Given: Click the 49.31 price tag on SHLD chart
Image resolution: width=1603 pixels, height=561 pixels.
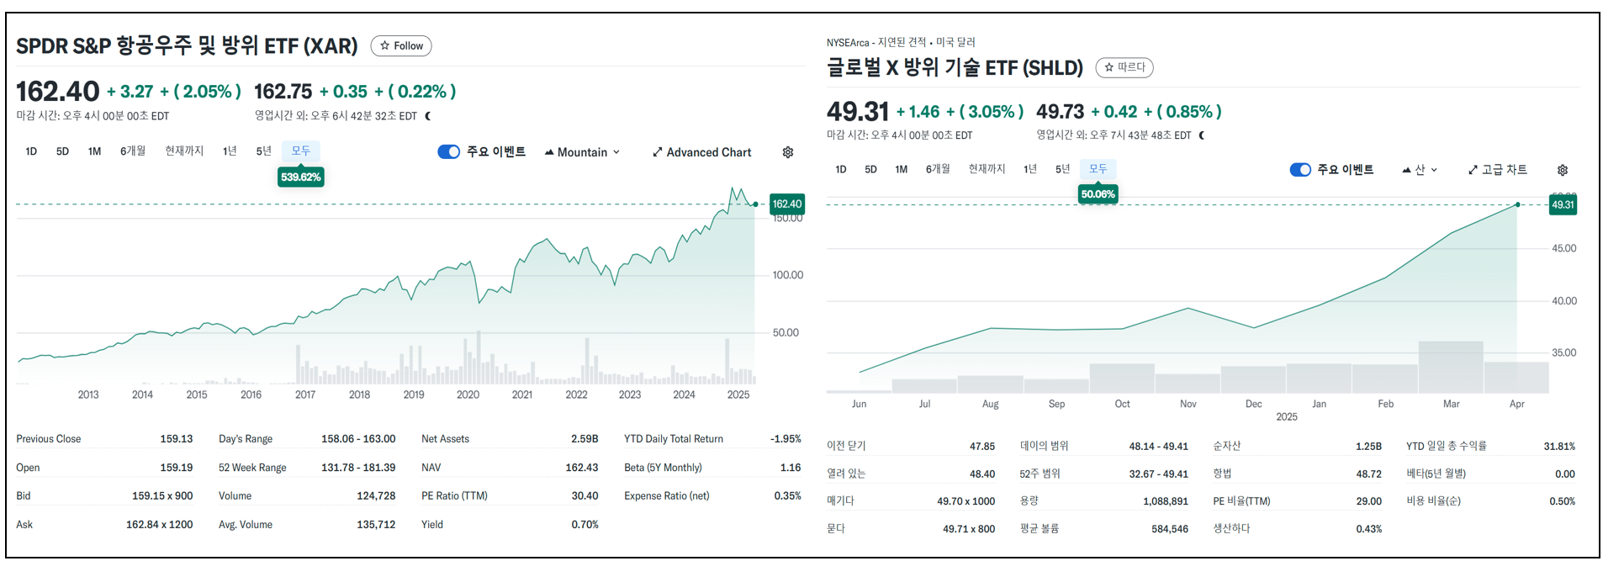Looking at the screenshot, I should pos(1563,205).
